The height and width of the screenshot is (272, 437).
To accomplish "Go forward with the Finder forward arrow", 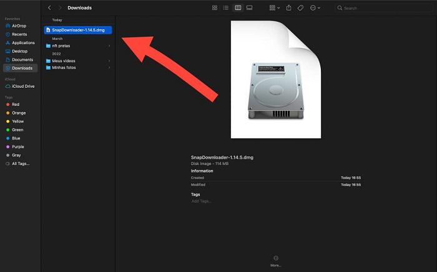I will point(60,7).
